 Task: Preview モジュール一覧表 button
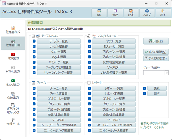(x=114, y=46)
